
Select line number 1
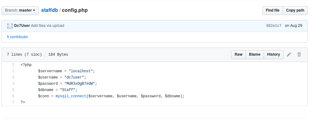click(13, 65)
